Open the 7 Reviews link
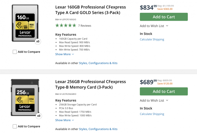The width and height of the screenshot is (197, 133). pyautogui.click(x=85, y=26)
